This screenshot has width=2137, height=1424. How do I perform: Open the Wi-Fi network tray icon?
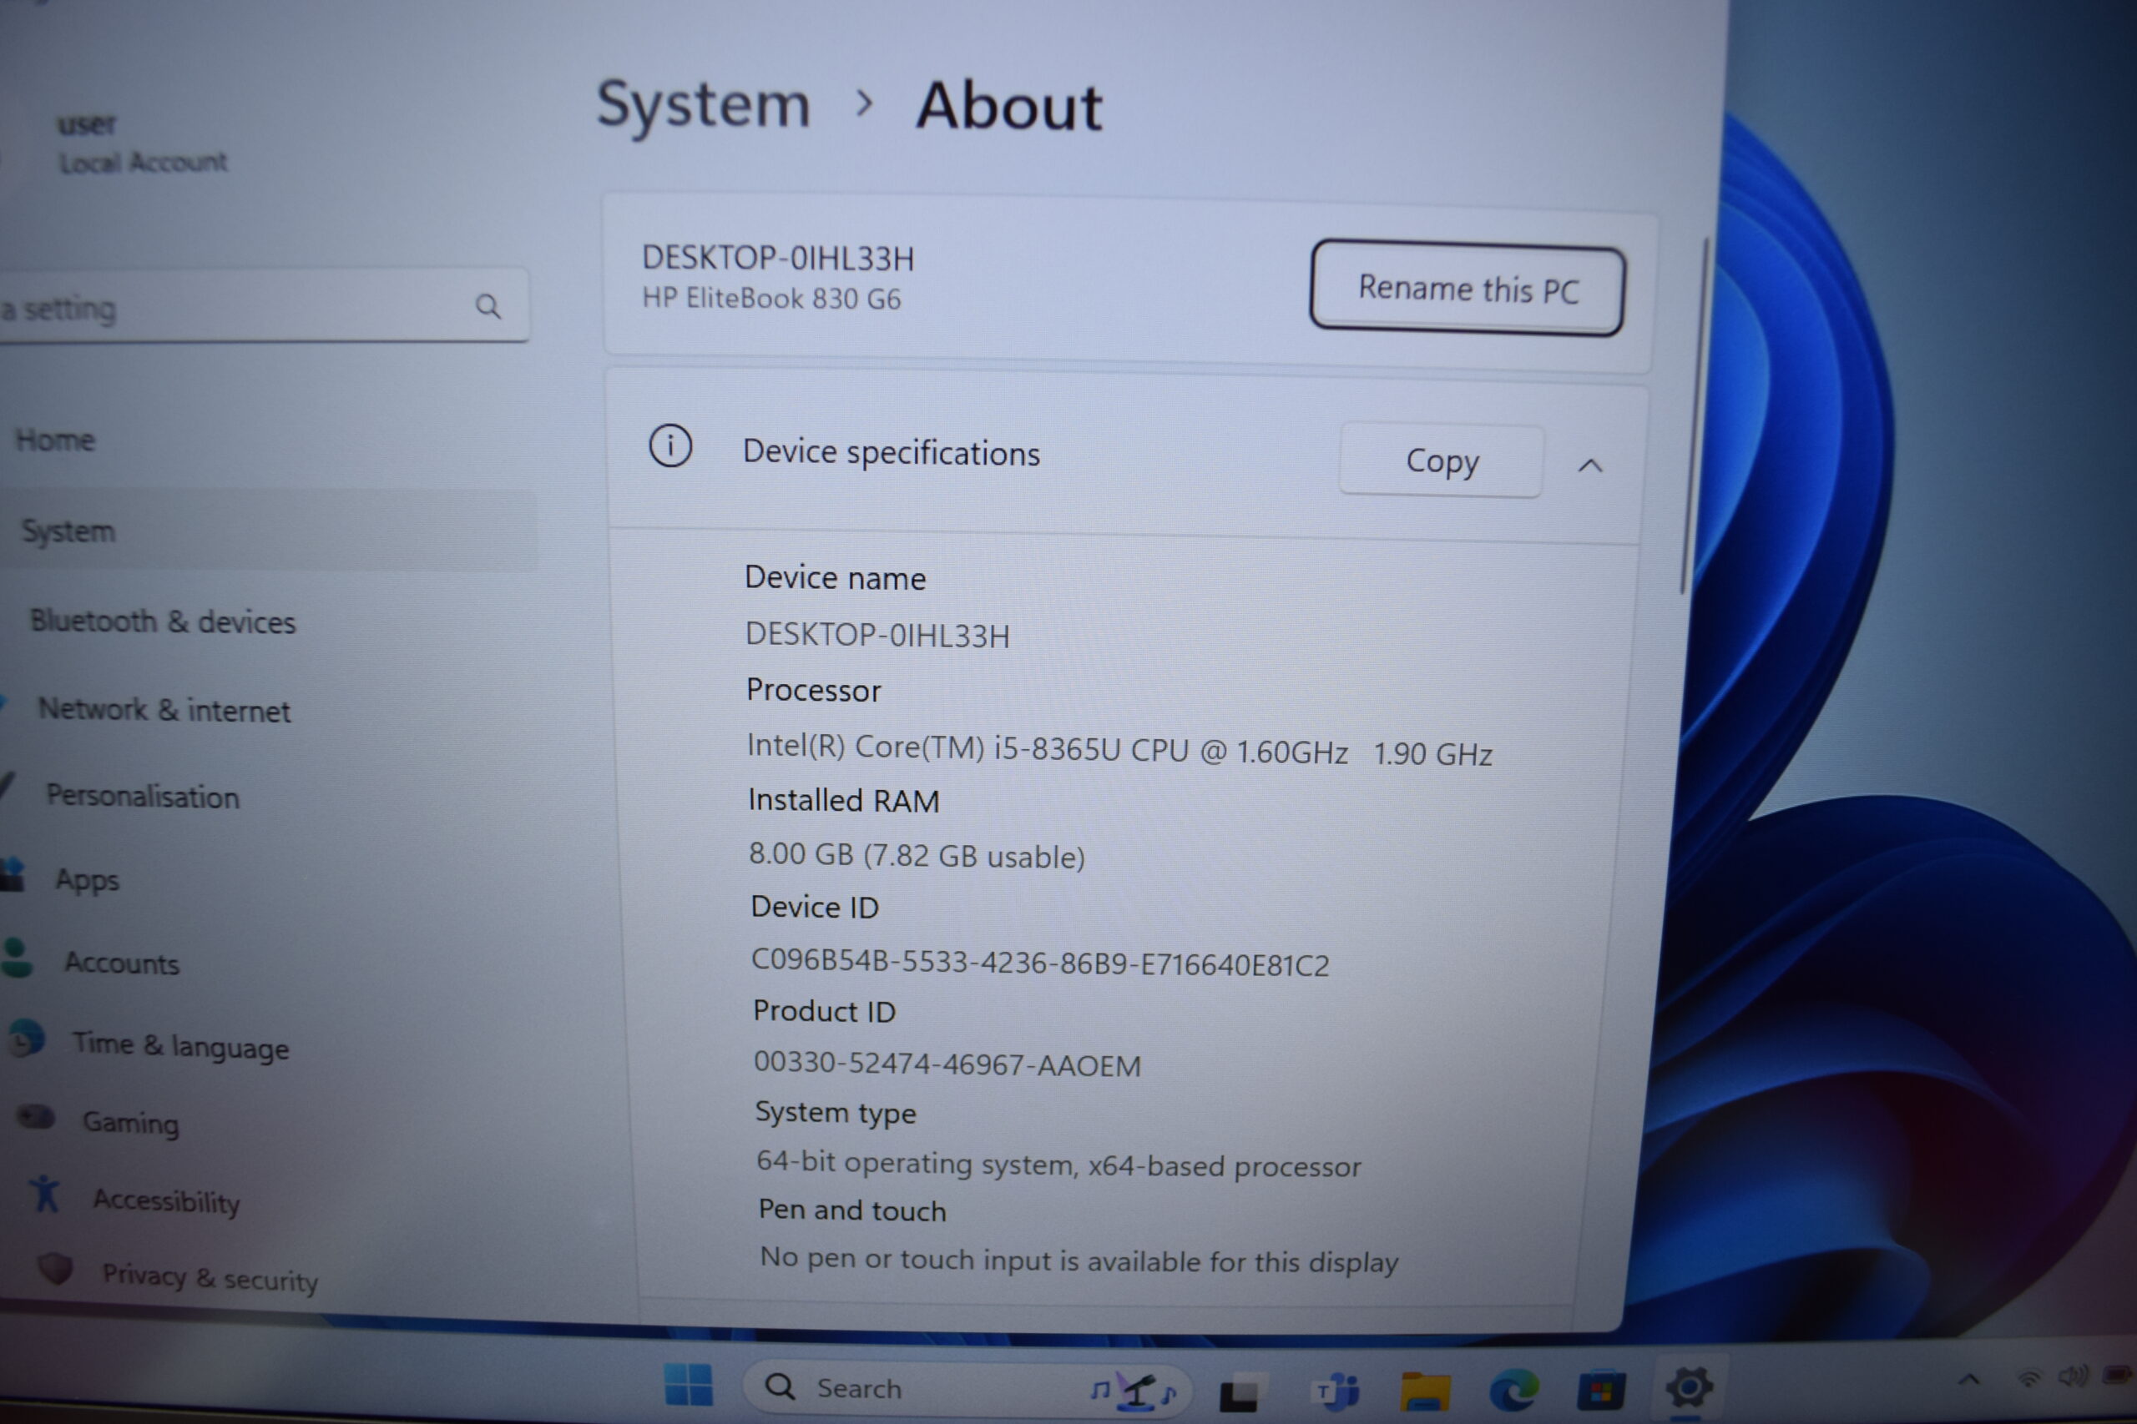2028,1379
